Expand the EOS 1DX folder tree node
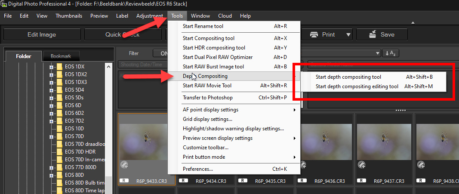The image size is (459, 194). pos(51,67)
